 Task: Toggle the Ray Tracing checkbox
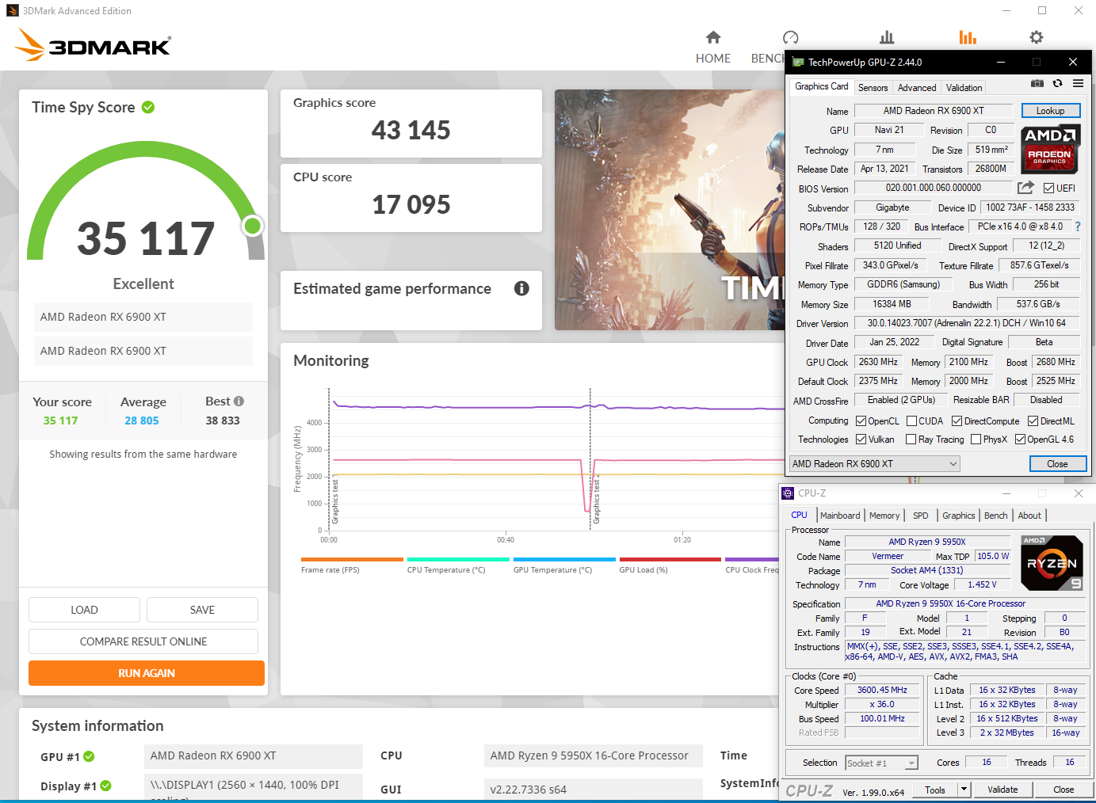(911, 440)
